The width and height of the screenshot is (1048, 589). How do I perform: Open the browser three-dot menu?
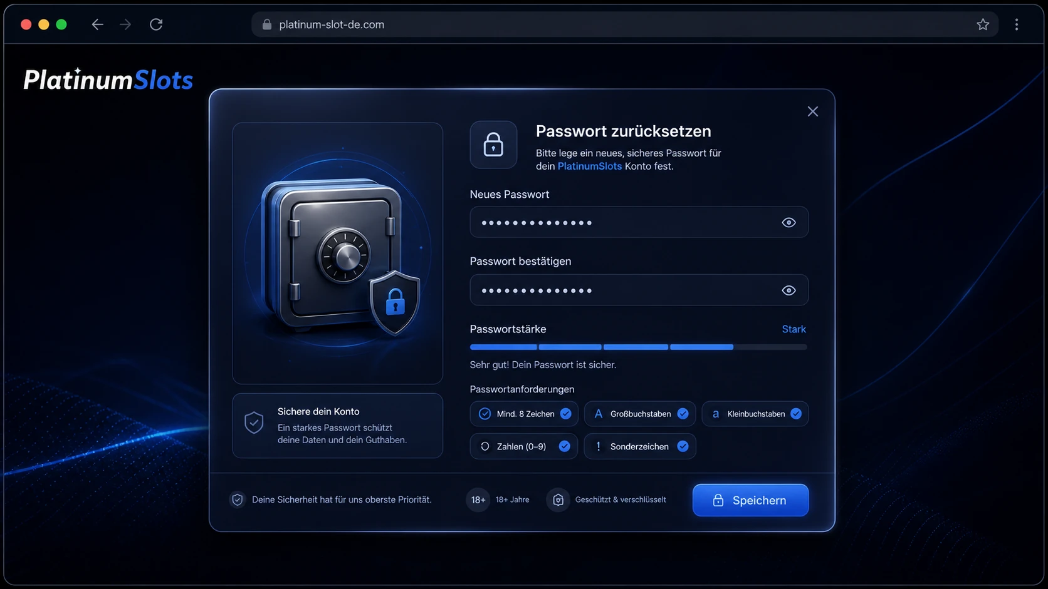pyautogui.click(x=1017, y=24)
